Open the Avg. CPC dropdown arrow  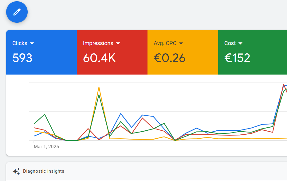(x=181, y=44)
